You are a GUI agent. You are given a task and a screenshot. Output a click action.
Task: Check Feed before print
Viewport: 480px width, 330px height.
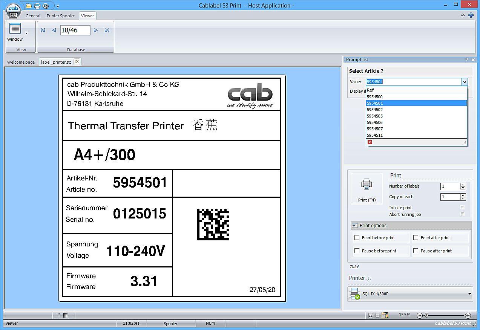pyautogui.click(x=357, y=238)
